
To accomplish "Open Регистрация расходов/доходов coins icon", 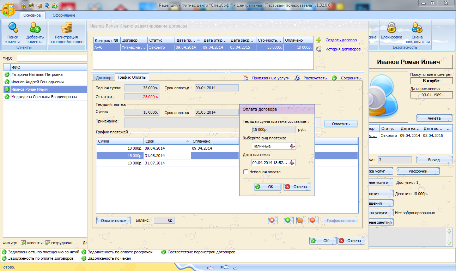I will pyautogui.click(x=66, y=28).
